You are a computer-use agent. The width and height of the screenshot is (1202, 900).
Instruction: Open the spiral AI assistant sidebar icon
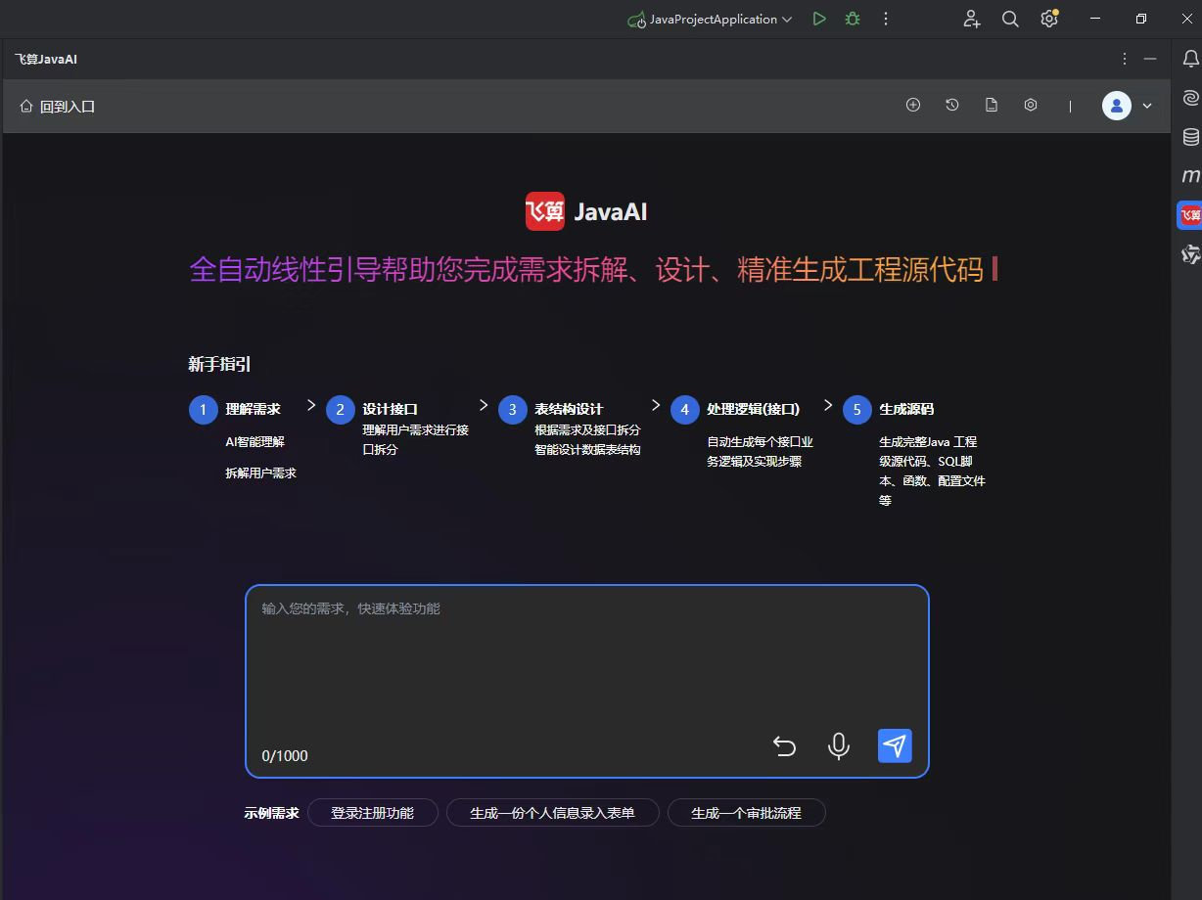coord(1190,98)
